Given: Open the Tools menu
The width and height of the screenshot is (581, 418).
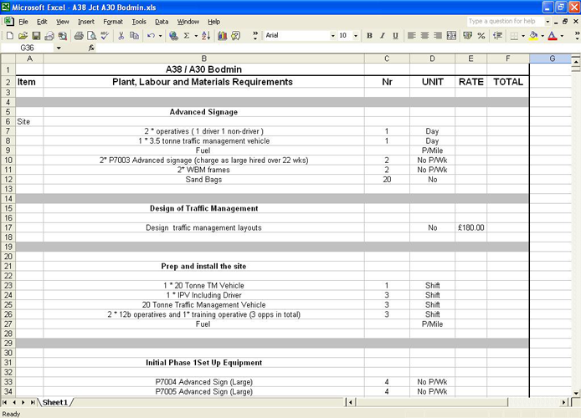Looking at the screenshot, I should (x=139, y=22).
